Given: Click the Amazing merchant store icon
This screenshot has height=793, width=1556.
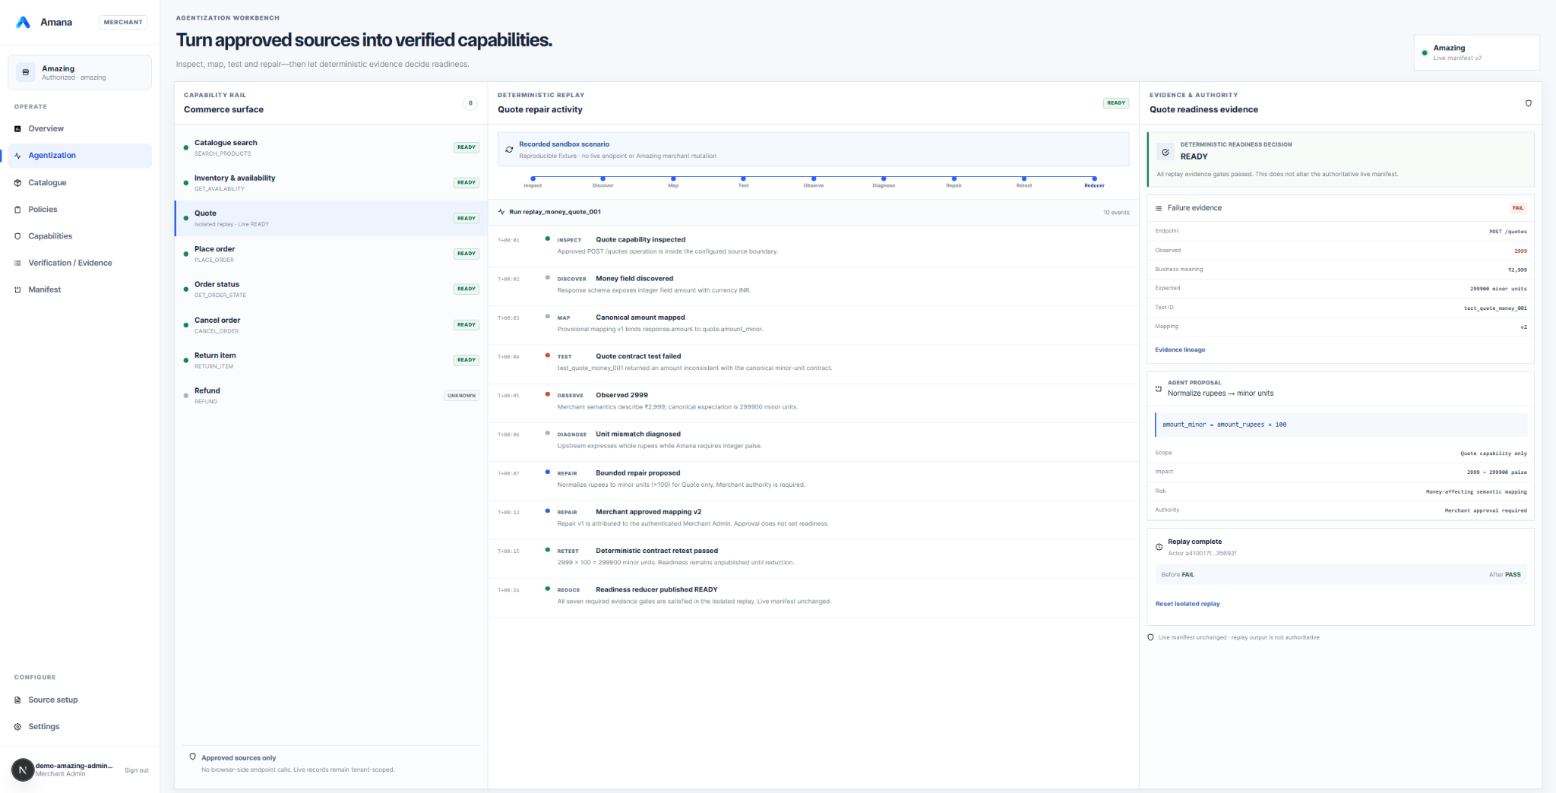Looking at the screenshot, I should [x=26, y=72].
